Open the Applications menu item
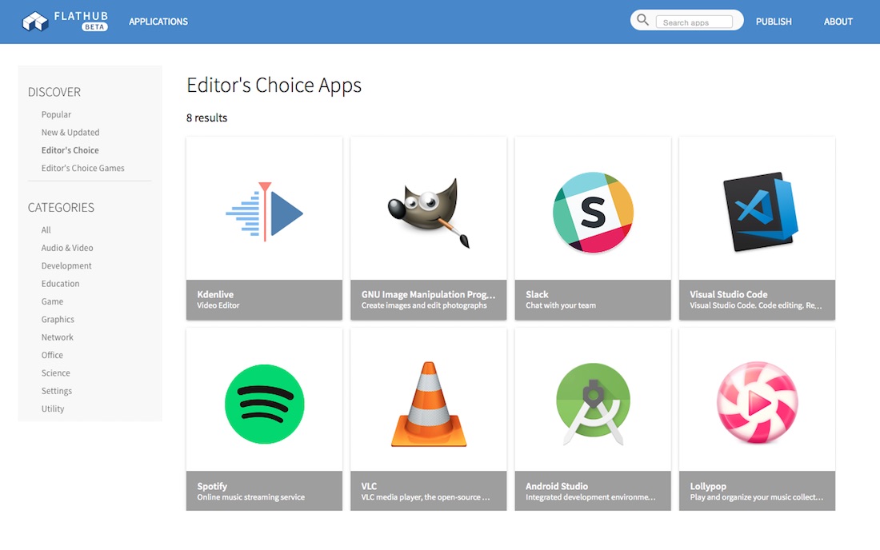 [x=158, y=22]
